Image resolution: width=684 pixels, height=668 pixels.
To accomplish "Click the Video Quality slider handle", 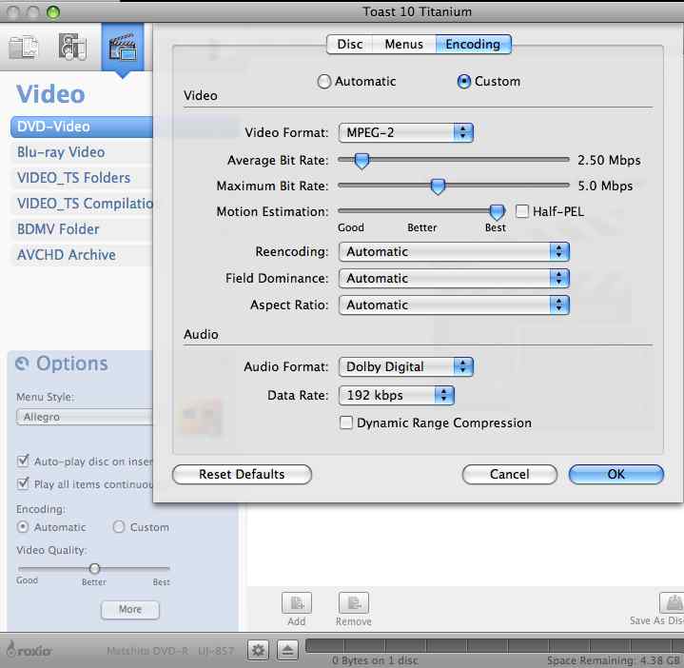I will pos(94,568).
